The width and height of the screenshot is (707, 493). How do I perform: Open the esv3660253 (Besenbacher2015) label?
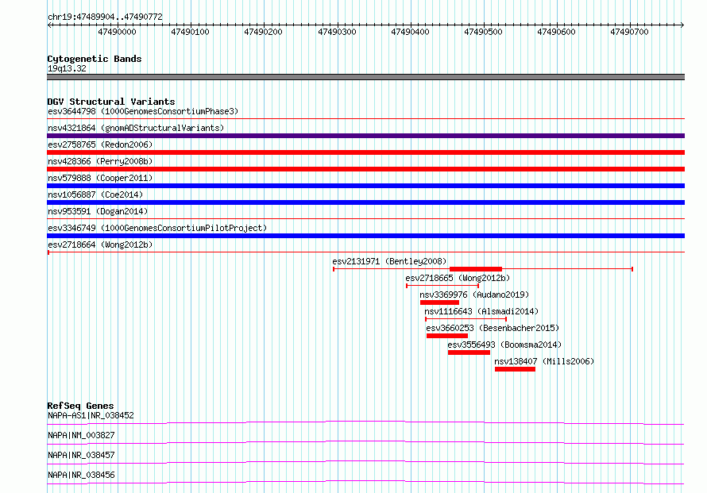coord(493,328)
